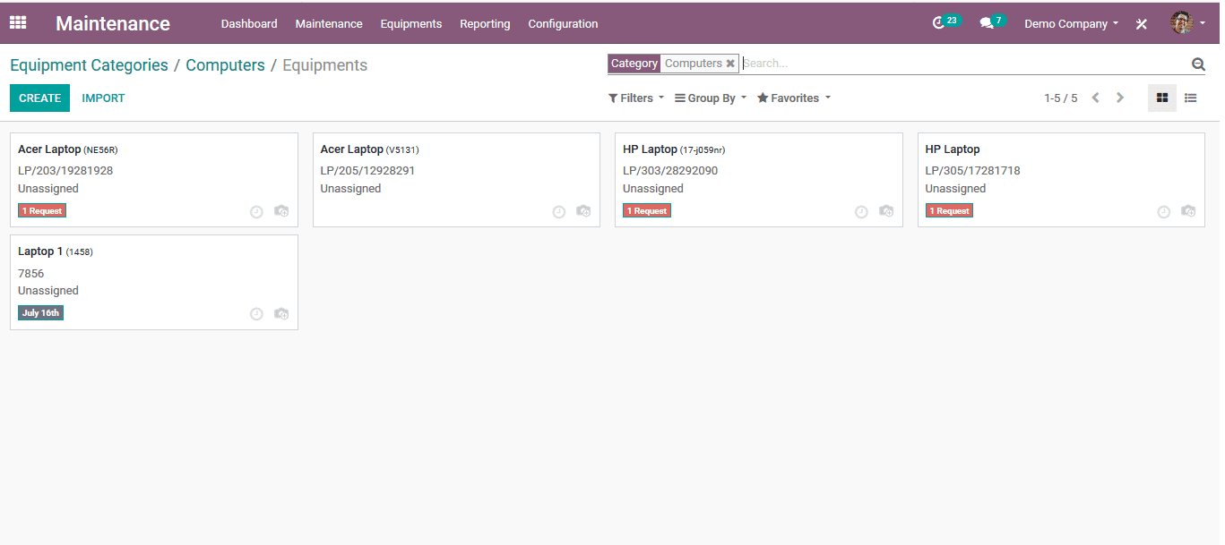The image size is (1225, 545).
Task: Click the Category facet label in search
Action: 634,64
